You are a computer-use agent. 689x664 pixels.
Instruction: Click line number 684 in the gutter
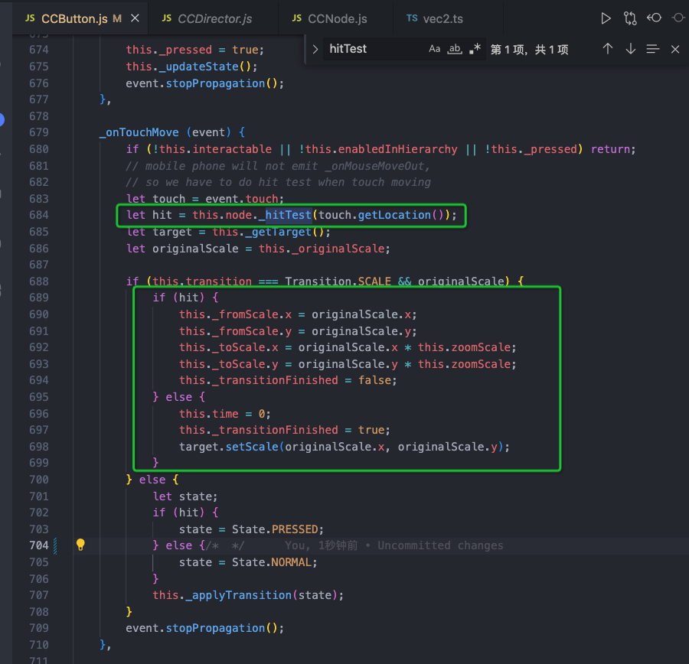coord(39,215)
